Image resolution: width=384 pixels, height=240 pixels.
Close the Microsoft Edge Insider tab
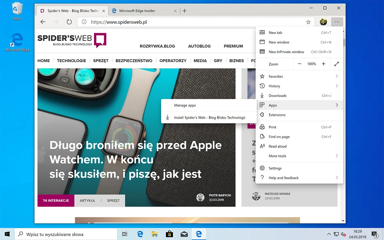[x=175, y=11]
